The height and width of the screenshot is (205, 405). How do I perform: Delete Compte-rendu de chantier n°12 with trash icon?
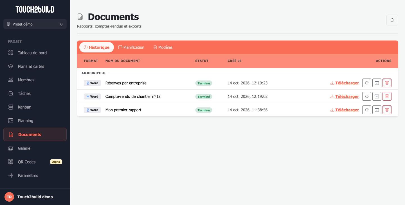(387, 96)
